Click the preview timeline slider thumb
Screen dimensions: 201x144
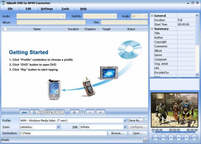(154, 132)
